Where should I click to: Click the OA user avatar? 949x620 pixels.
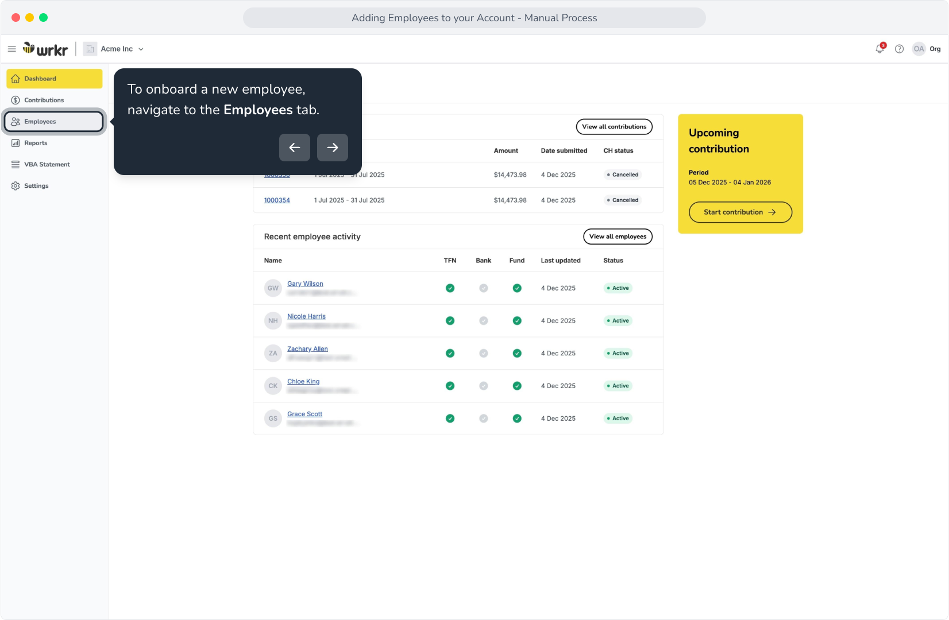919,49
